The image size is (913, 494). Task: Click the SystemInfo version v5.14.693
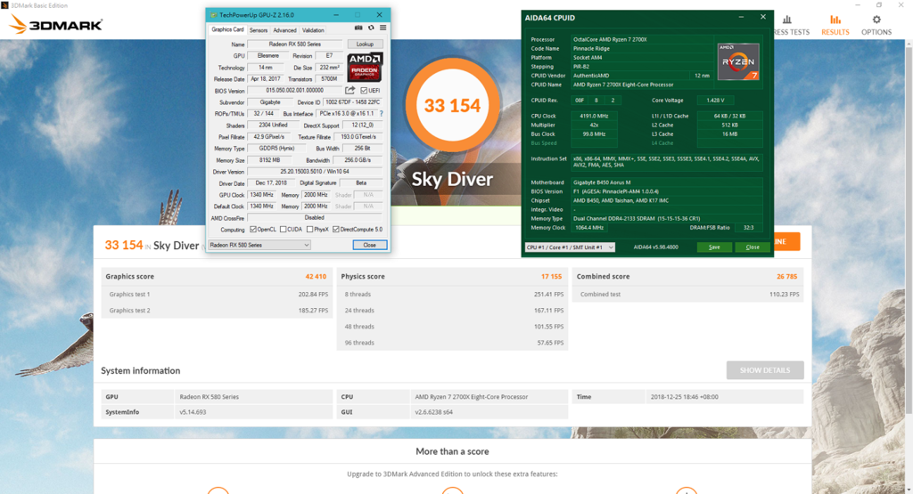pyautogui.click(x=193, y=412)
